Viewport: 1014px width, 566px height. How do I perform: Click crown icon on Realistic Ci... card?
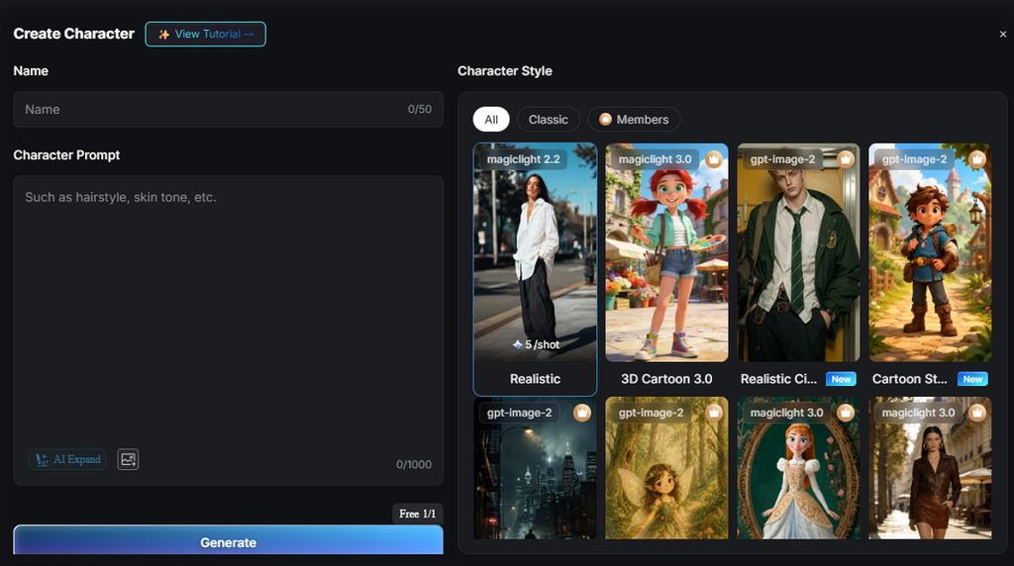pyautogui.click(x=846, y=159)
